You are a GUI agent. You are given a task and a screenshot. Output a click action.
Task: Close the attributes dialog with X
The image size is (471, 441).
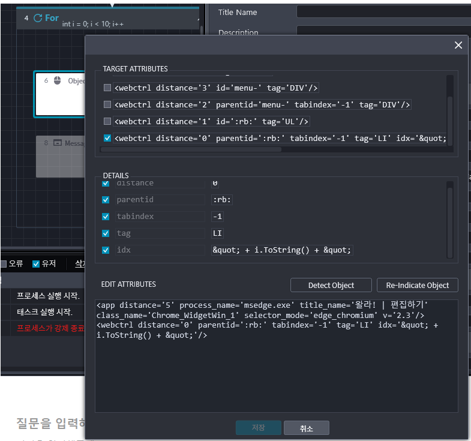[458, 45]
